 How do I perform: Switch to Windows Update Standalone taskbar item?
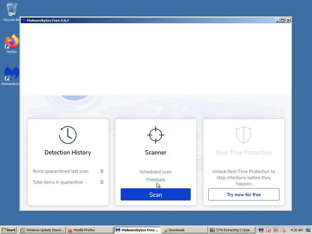click(x=43, y=230)
